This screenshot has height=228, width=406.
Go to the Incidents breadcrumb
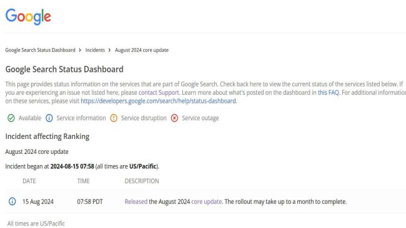(x=95, y=50)
